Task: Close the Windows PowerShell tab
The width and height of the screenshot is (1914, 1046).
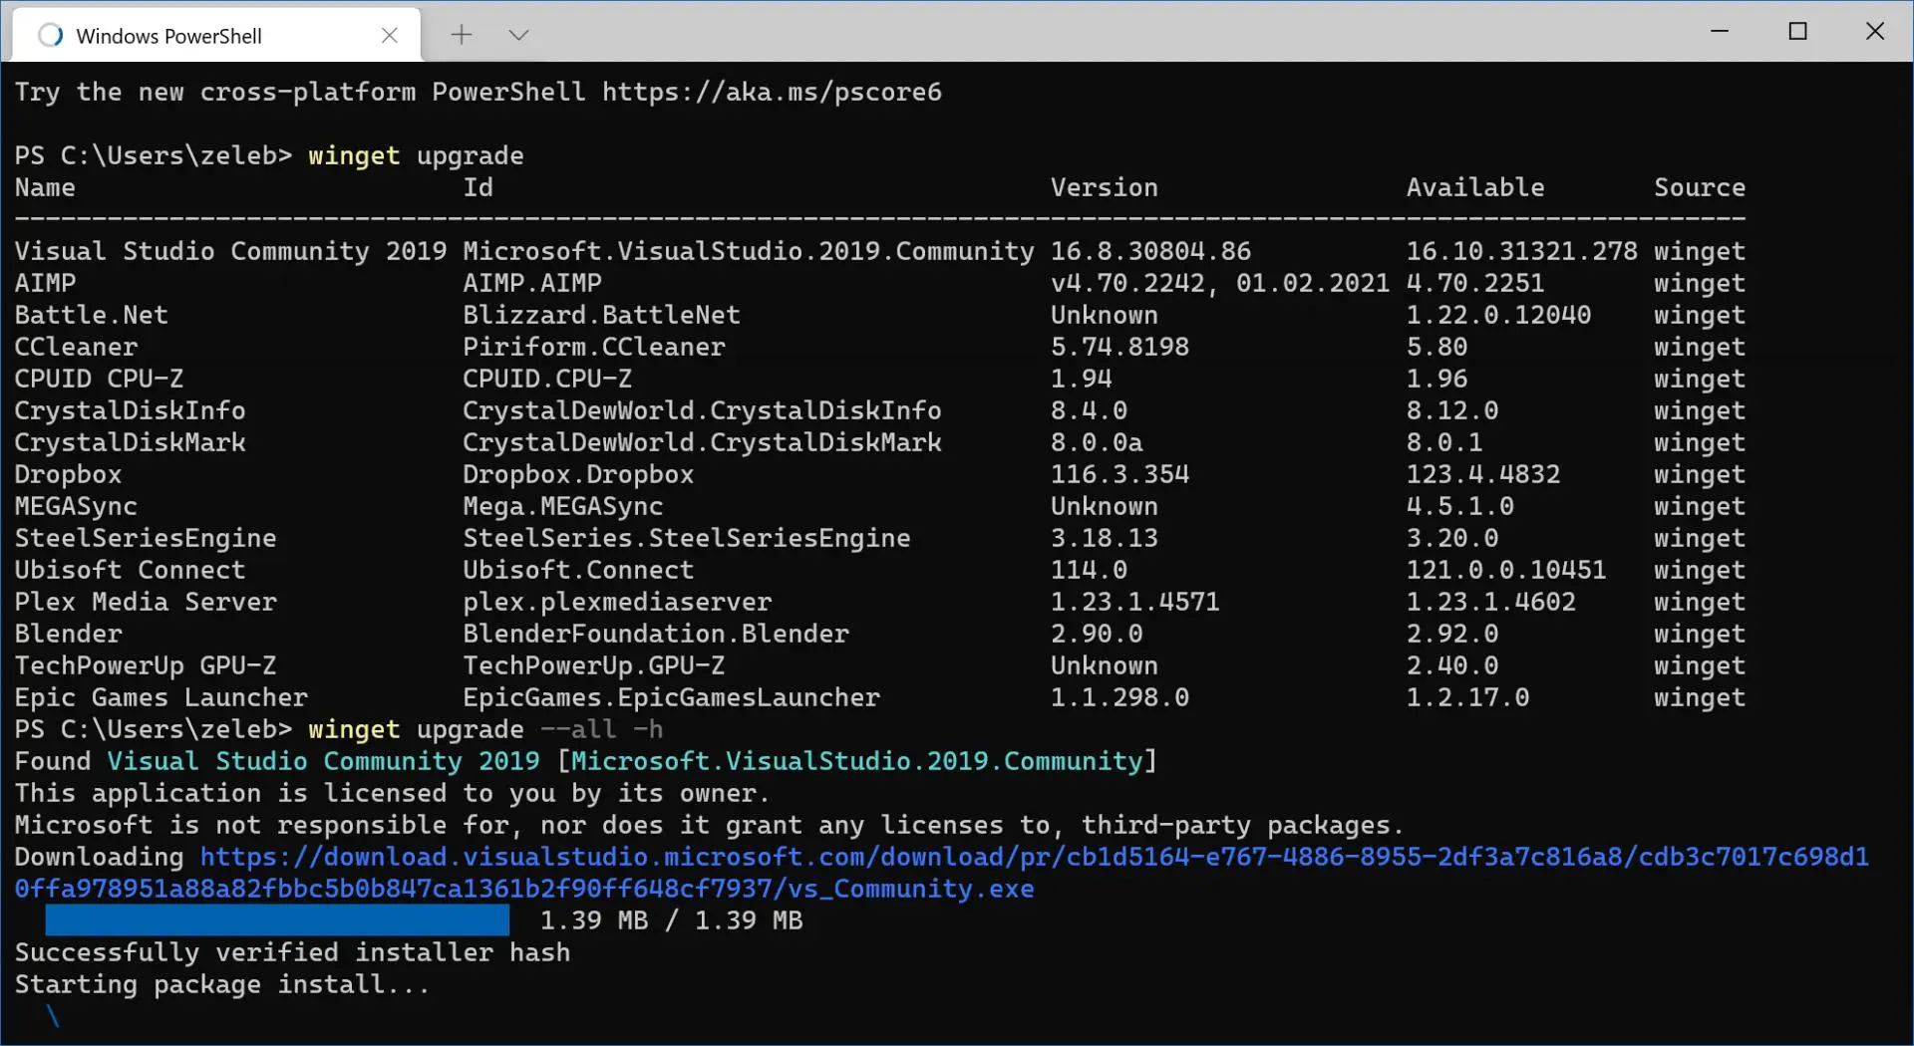Action: click(x=390, y=35)
